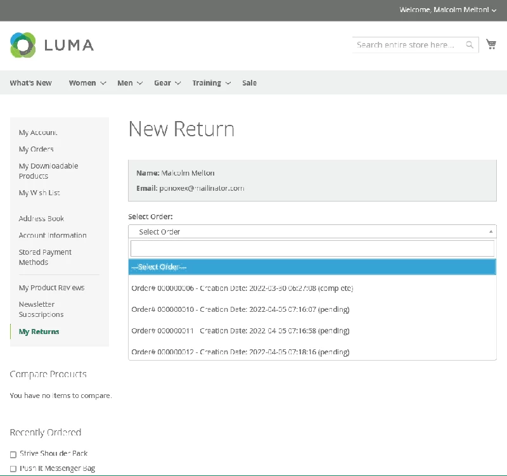Expand the Women menu chevron
Screen dimensions: 507x476
coord(103,83)
